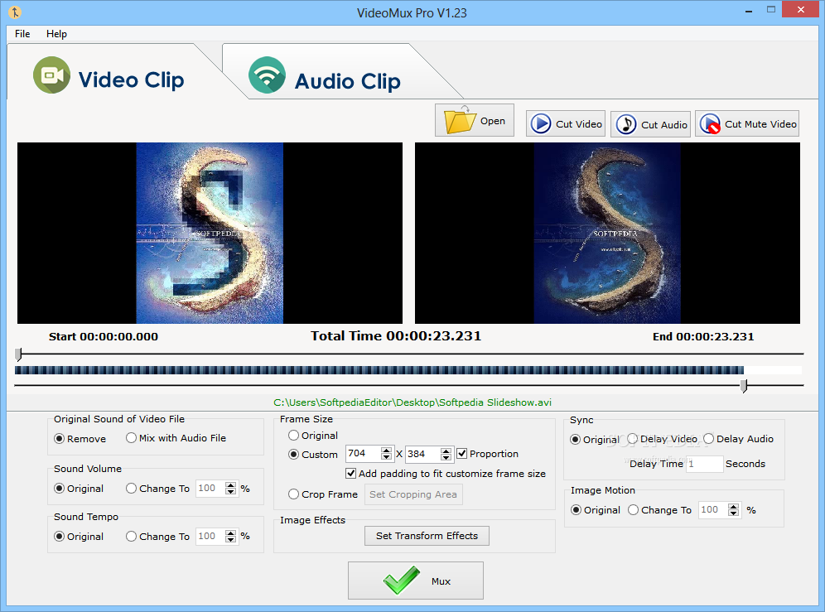Screen dimensions: 825x612
Task: Click the Sound Volume percent spinner
Action: point(230,489)
